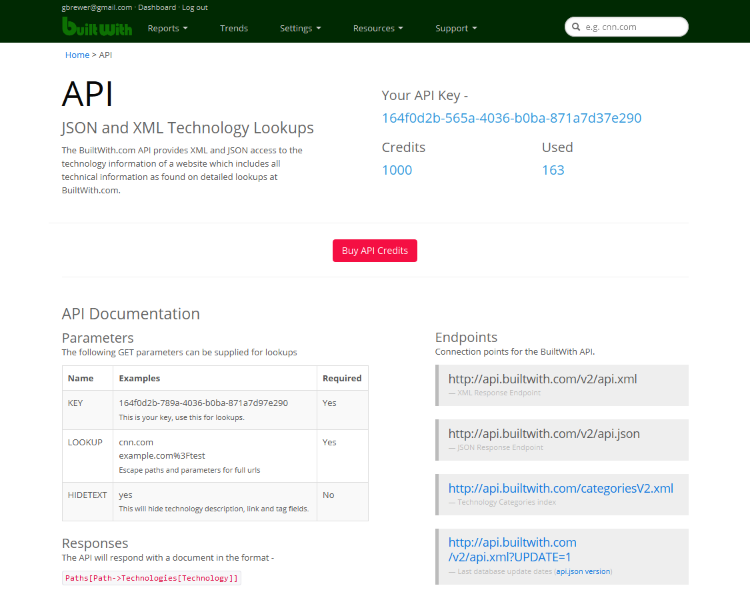Screen dimensions: 750x592
Task: Open the api.xml?UPDATE=1 endpoint link
Action: [512, 550]
